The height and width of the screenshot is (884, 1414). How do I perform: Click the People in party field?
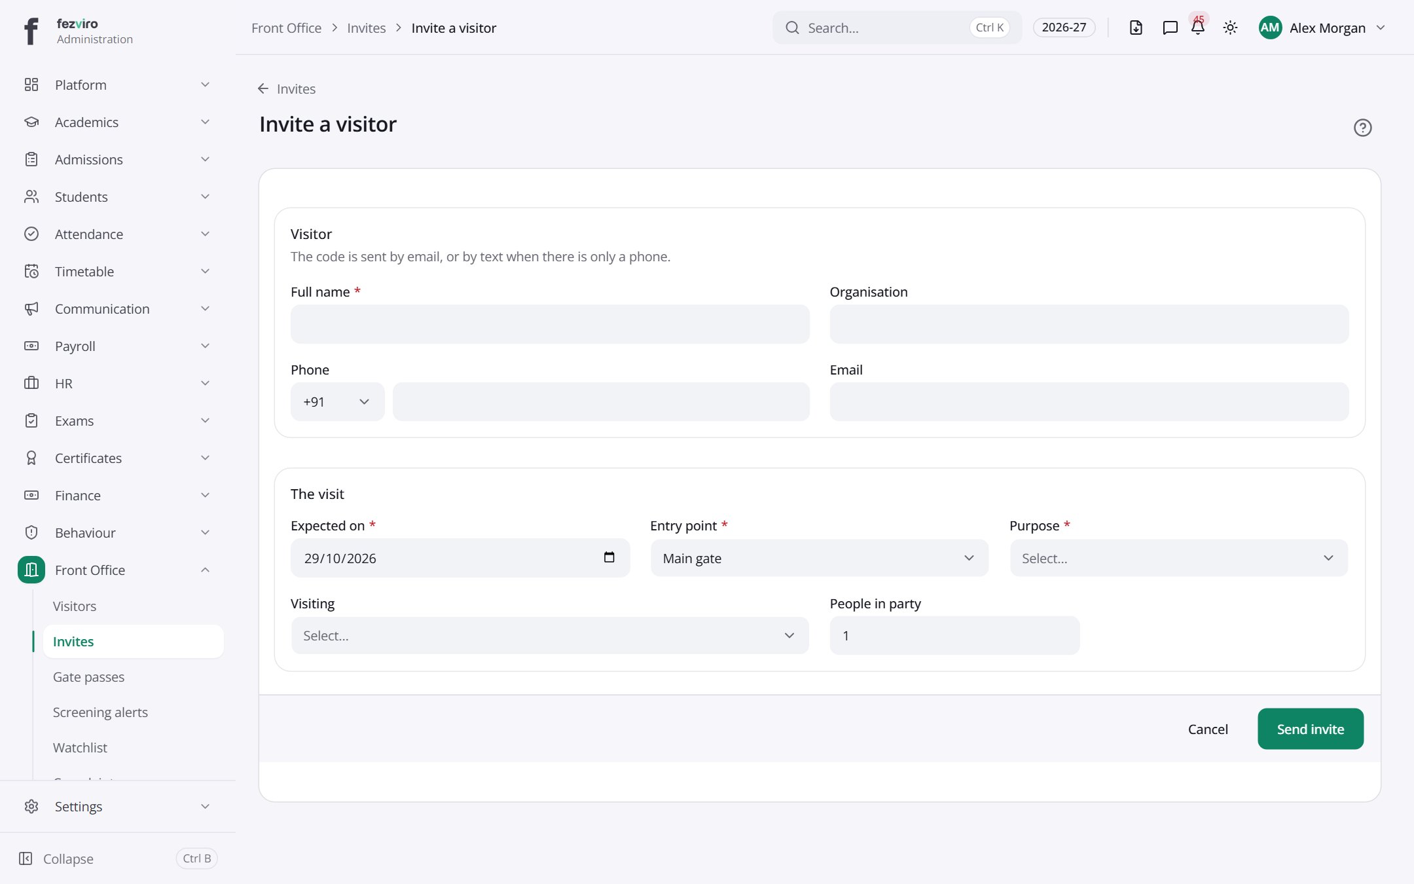[x=954, y=635]
